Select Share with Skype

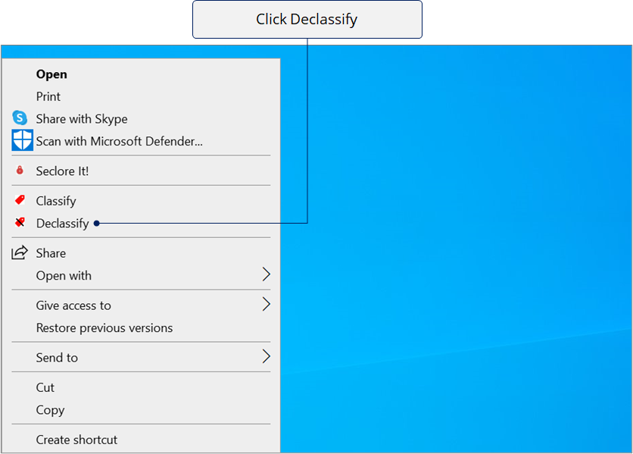pos(141,119)
